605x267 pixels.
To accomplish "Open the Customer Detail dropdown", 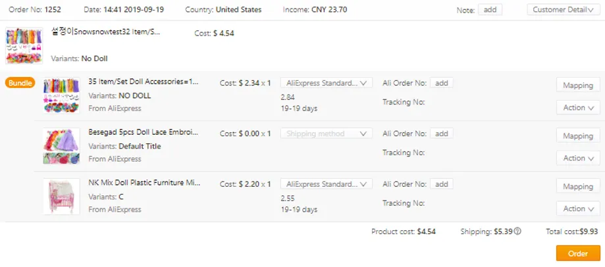I will [x=563, y=10].
